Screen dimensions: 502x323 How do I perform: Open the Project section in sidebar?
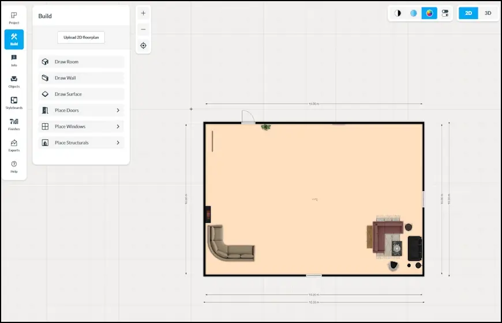(14, 18)
